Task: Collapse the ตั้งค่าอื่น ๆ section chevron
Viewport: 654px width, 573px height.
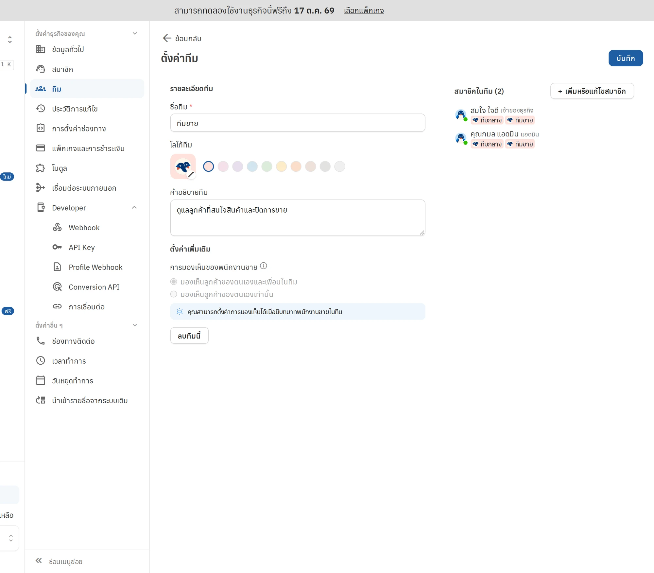Action: [135, 325]
